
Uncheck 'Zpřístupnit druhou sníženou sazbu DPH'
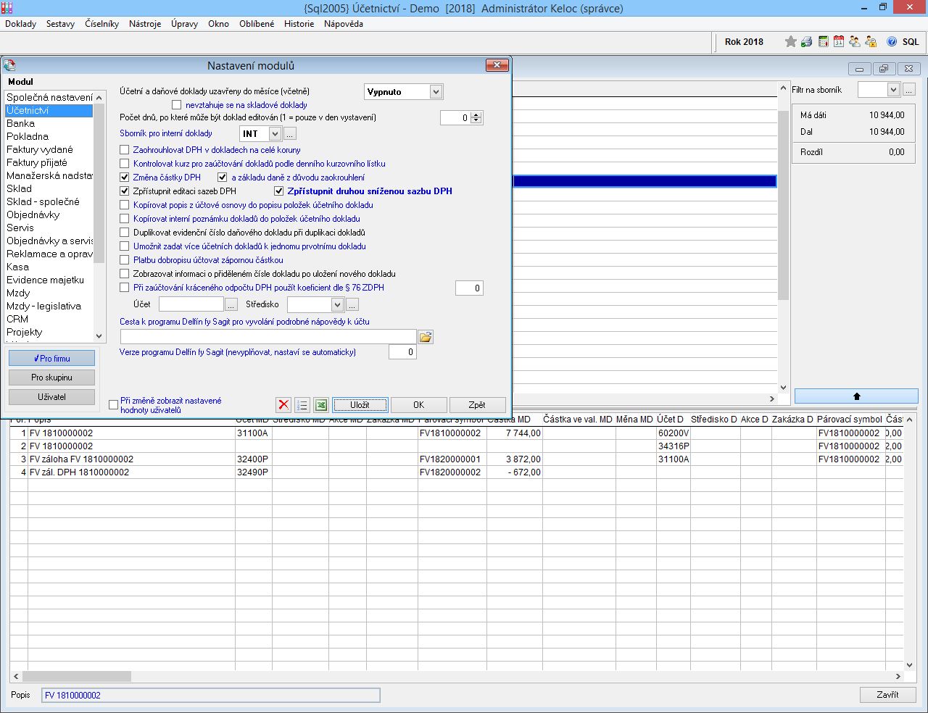click(278, 191)
